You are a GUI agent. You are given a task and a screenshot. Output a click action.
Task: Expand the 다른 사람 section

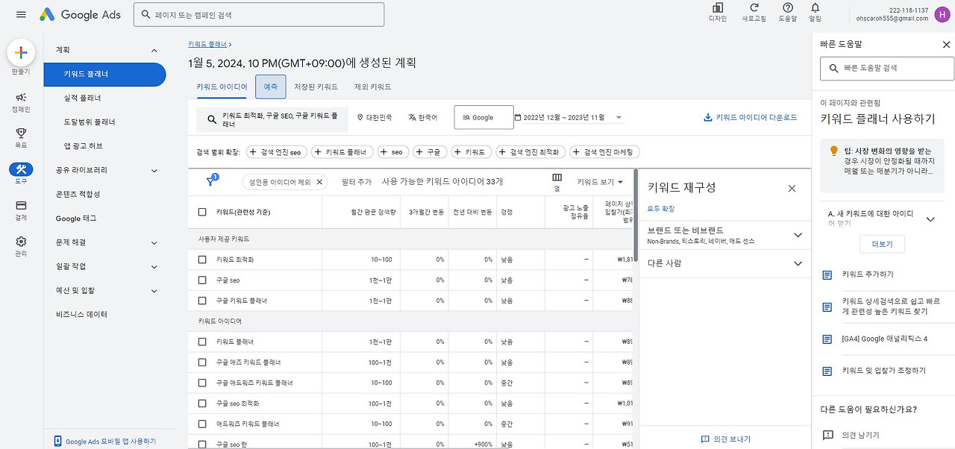(x=798, y=263)
